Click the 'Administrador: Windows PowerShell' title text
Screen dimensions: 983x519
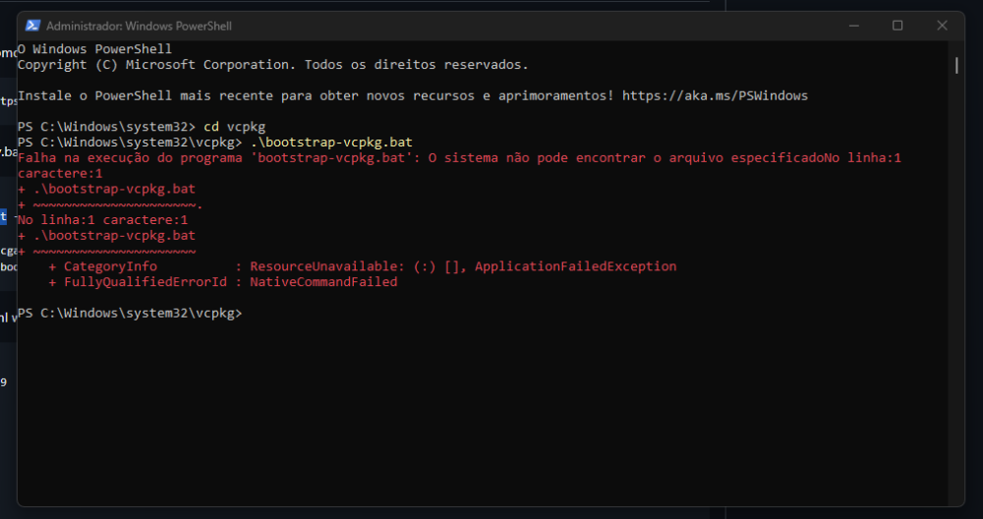point(139,26)
